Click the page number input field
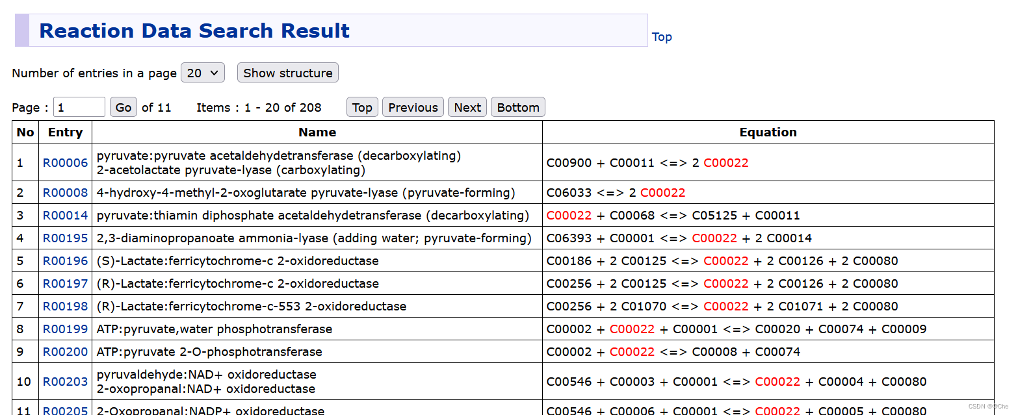Viewport: 1018px width, 415px height. pos(79,107)
